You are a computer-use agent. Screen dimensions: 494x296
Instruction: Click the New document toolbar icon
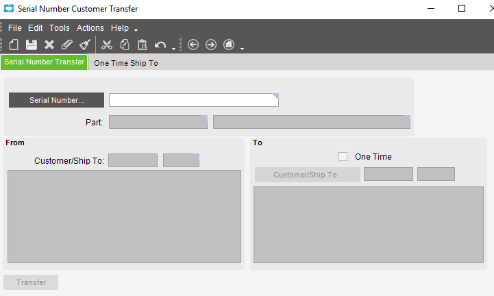click(14, 45)
